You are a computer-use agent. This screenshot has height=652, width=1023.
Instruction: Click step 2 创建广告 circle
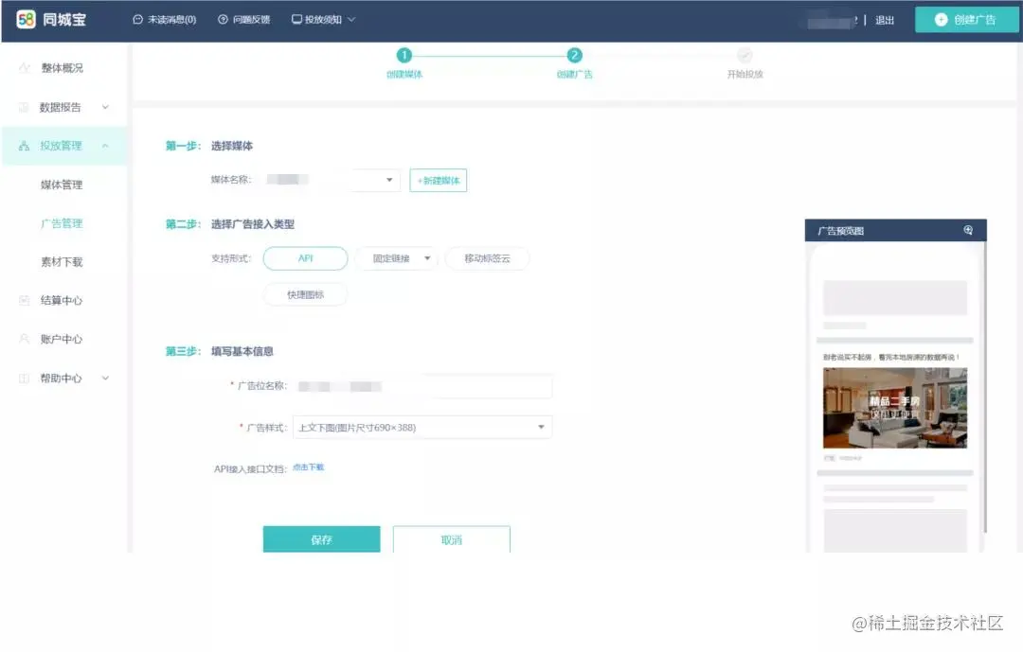(574, 55)
